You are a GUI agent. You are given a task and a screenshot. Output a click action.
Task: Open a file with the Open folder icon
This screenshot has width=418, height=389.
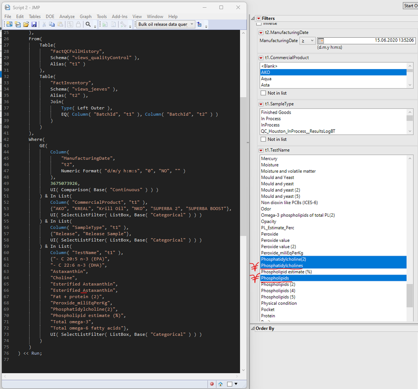click(x=27, y=24)
